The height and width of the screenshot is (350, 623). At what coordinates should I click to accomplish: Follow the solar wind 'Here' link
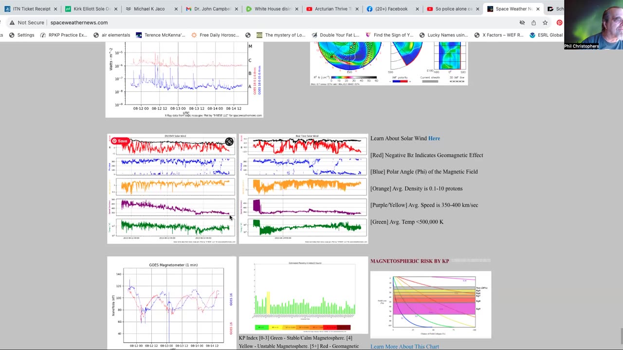(x=434, y=139)
